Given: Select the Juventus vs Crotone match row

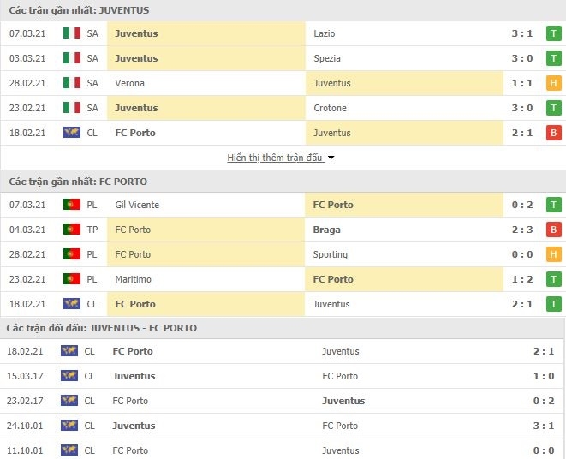Looking at the screenshot, I should pos(283,108).
